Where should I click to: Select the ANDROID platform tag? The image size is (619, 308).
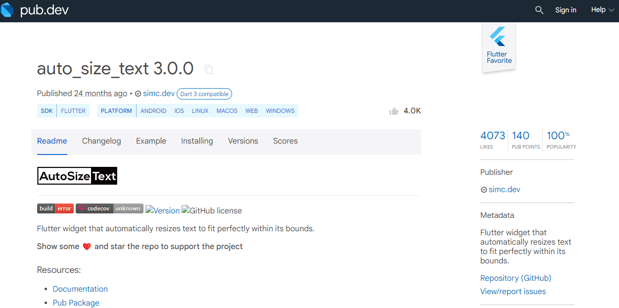point(153,111)
